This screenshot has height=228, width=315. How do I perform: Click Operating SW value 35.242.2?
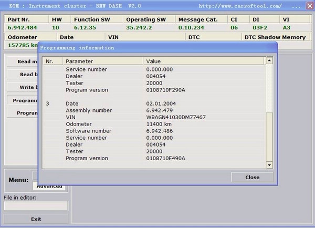tap(139, 27)
